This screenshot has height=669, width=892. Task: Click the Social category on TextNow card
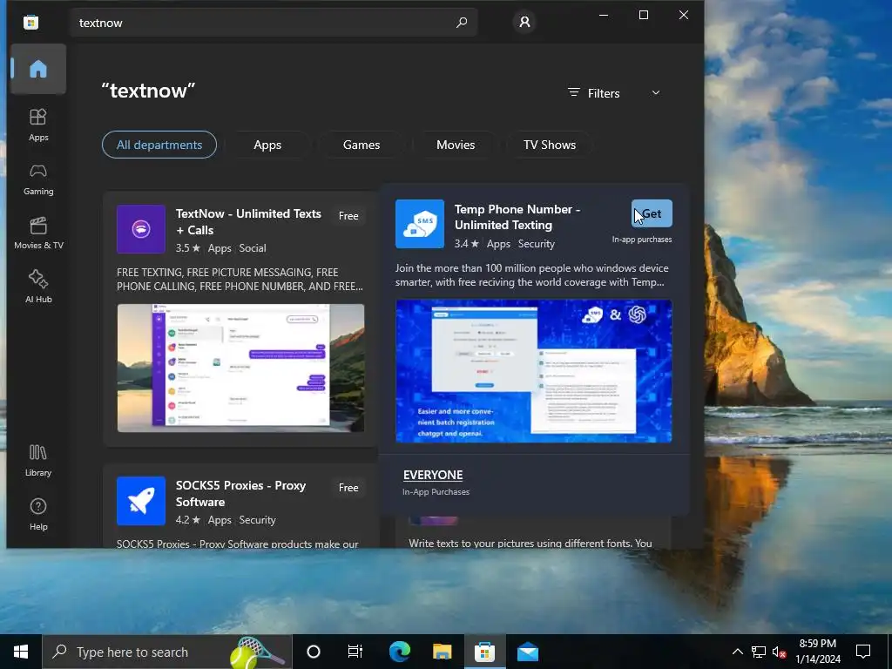point(253,248)
